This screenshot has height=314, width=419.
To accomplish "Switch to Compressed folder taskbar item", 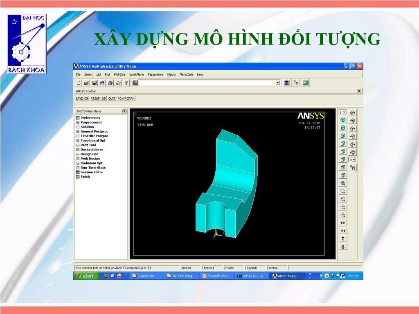I will [x=146, y=276].
